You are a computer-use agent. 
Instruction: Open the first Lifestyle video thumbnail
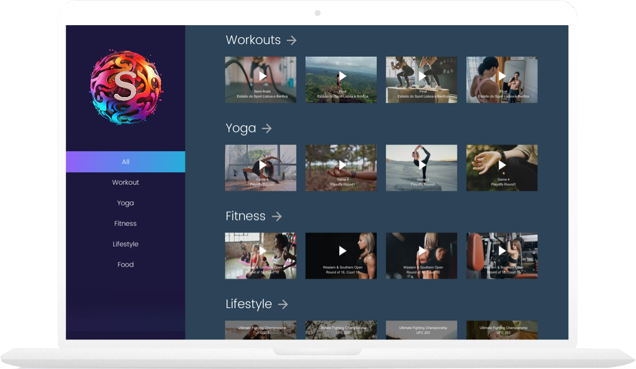[x=261, y=330]
